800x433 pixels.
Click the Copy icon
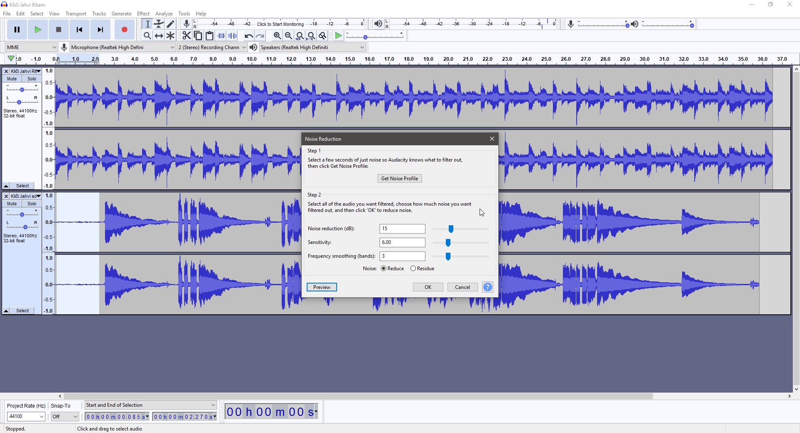point(198,36)
